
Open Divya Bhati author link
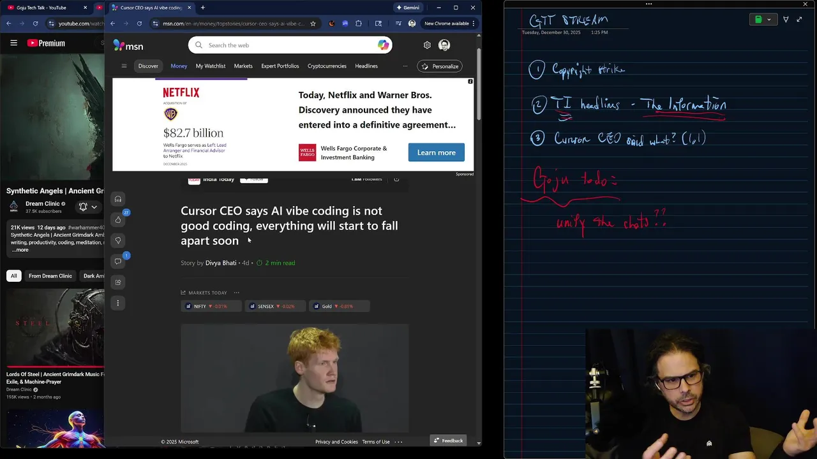click(221, 263)
